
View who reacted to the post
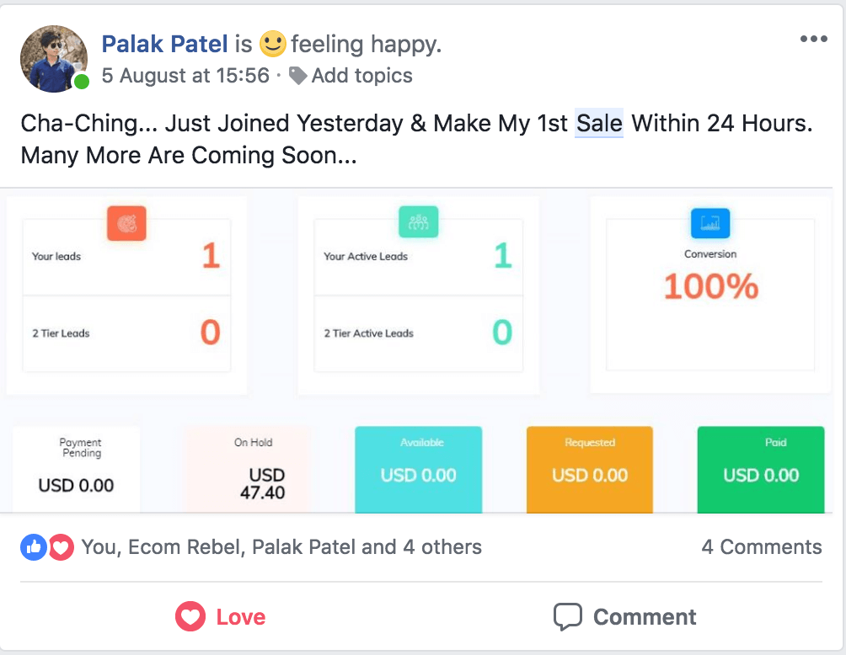281,547
